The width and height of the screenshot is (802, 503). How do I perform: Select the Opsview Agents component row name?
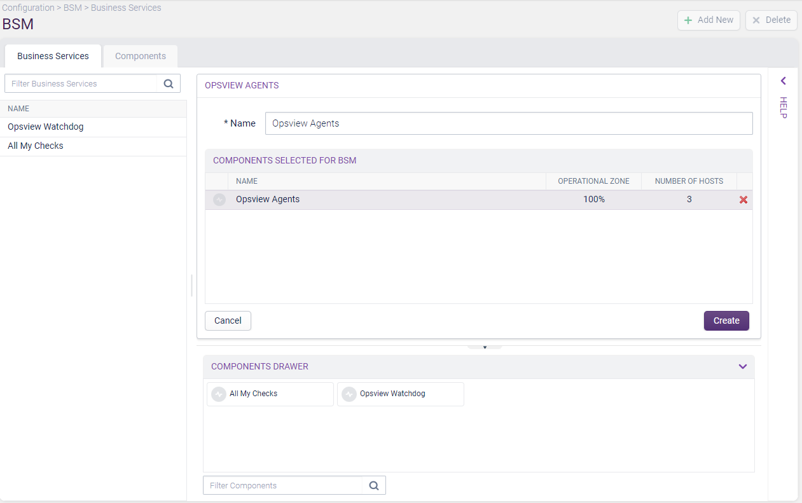tap(268, 200)
